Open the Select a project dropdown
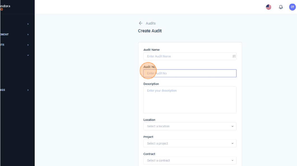The height and width of the screenshot is (166, 297). (190, 143)
